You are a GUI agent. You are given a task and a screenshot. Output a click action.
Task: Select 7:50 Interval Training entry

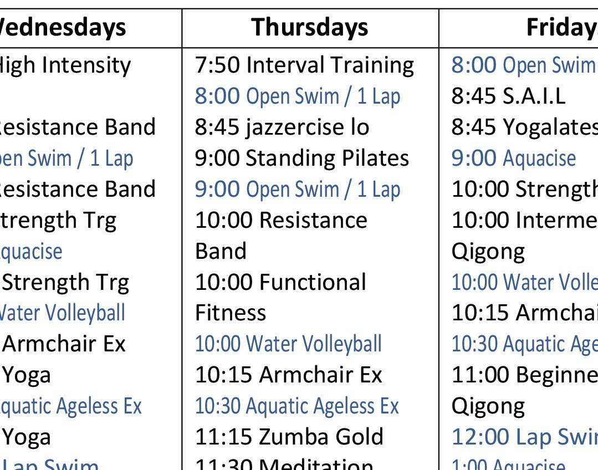[304, 65]
